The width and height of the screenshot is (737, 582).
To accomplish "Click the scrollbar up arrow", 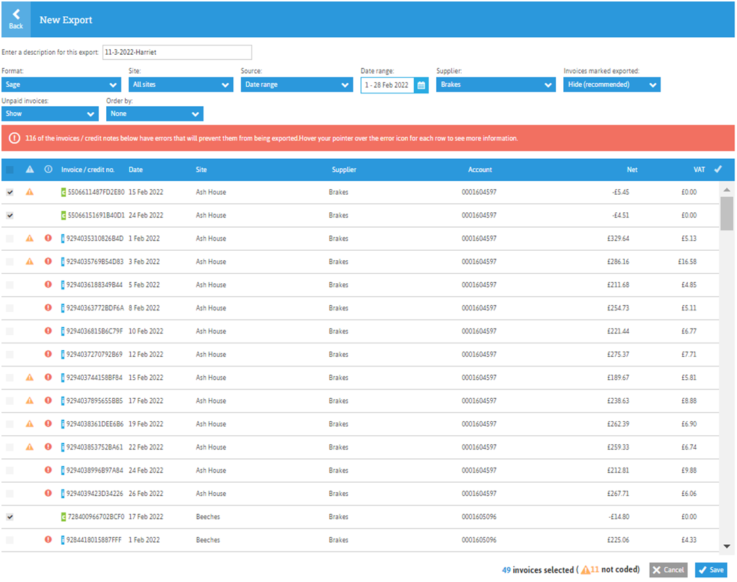I will pos(727,190).
